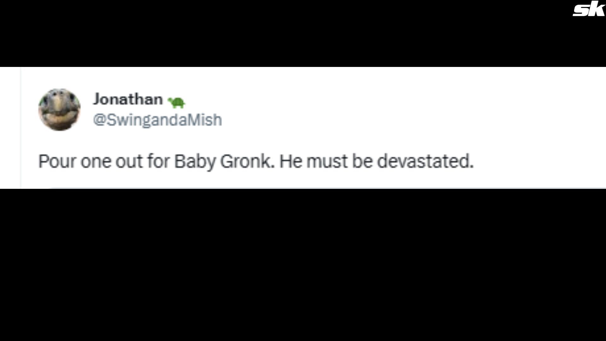The image size is (606, 341).
Task: Click the Sportskeeda SK logo
Action: coord(588,10)
